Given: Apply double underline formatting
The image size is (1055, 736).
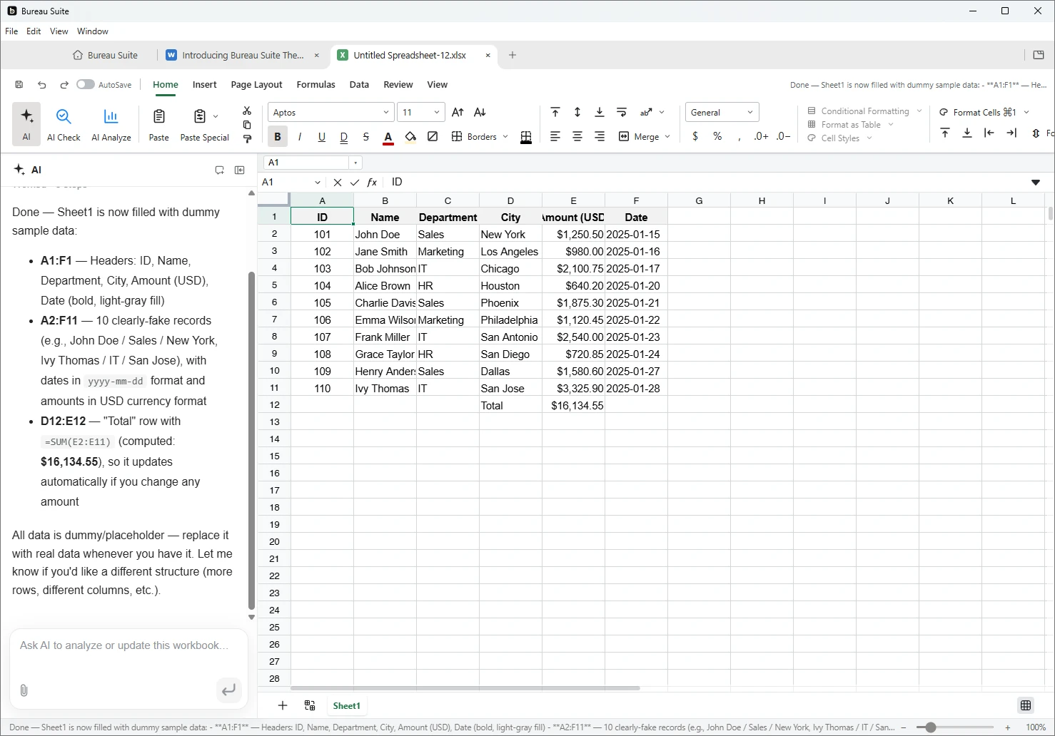Looking at the screenshot, I should 344,137.
